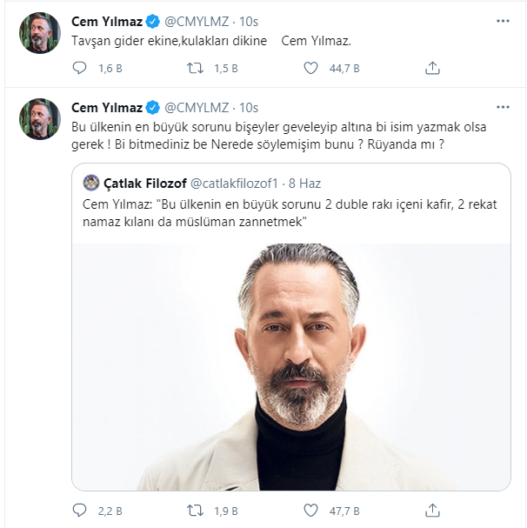Visit @catlakfilozof1 handle in quoted tweet
This screenshot has width=527, height=528.
coord(234,184)
